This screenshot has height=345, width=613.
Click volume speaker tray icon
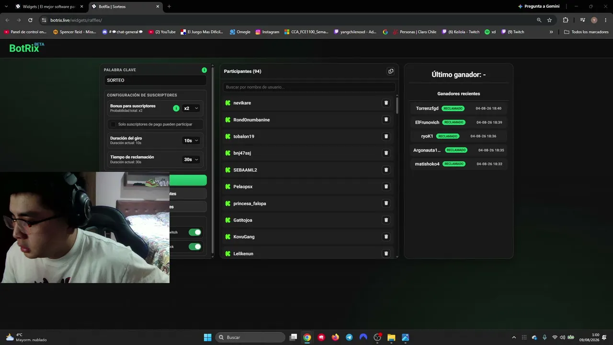tap(562, 337)
